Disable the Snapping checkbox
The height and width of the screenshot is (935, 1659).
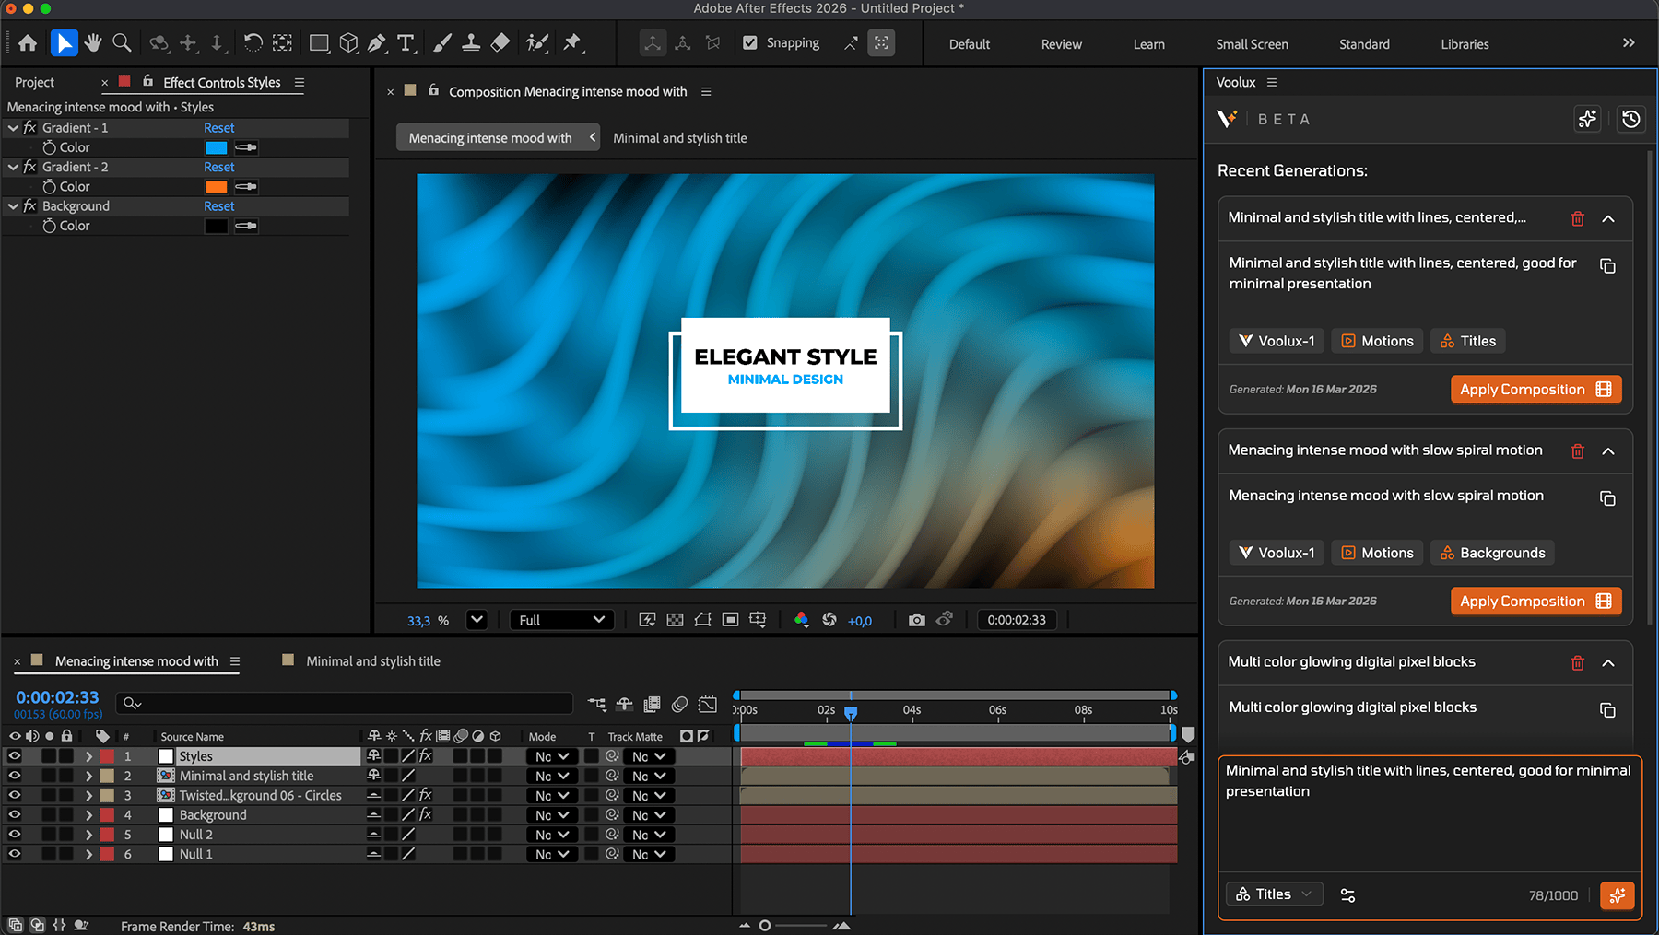point(750,43)
